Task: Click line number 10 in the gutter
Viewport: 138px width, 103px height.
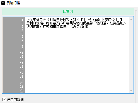Action: pos(22,50)
